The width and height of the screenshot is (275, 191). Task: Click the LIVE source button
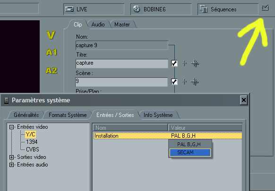coord(94,9)
